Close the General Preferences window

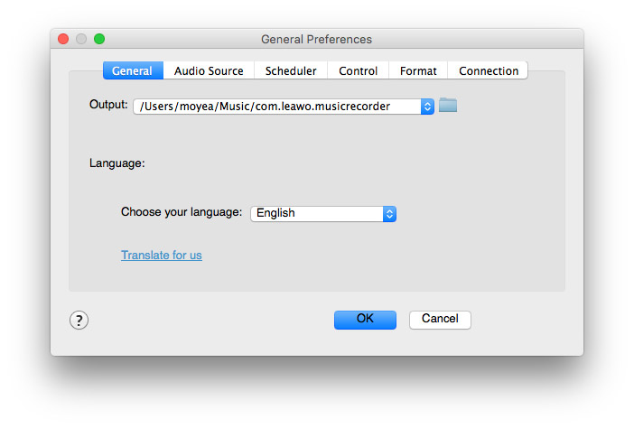pos(63,39)
